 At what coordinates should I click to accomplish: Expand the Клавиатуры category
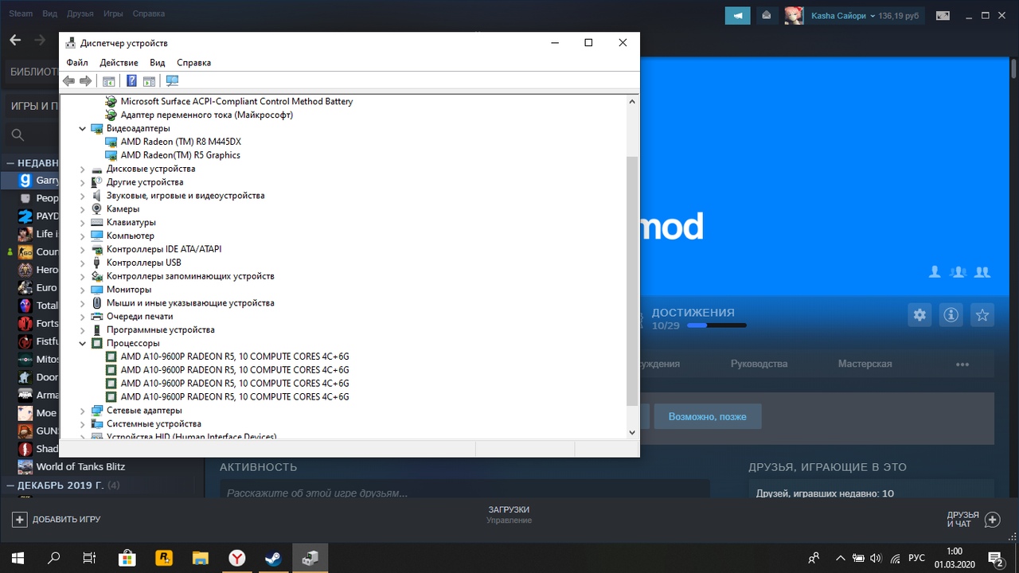(82, 222)
